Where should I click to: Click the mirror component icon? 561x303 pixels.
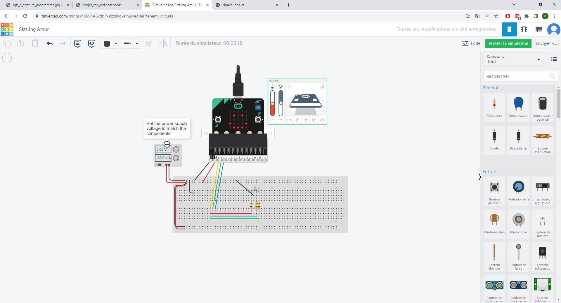[x=163, y=43]
